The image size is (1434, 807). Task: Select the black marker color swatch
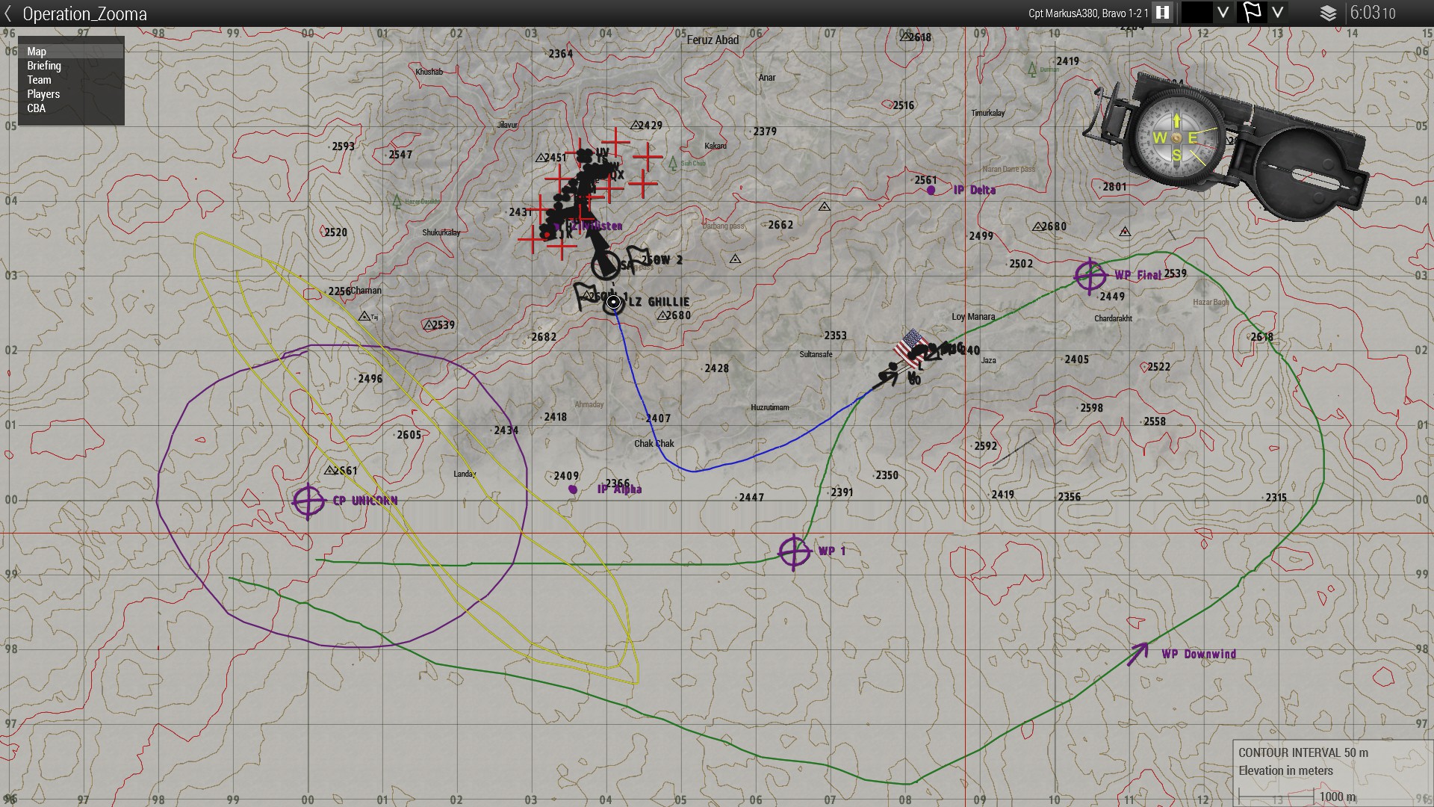click(x=1196, y=13)
